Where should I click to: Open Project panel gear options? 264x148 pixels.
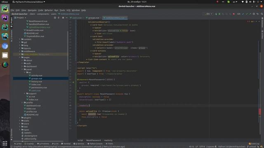pos(63,18)
